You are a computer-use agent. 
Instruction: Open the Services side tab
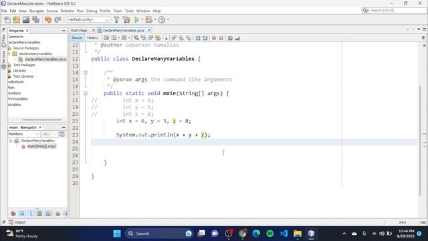click(3, 60)
